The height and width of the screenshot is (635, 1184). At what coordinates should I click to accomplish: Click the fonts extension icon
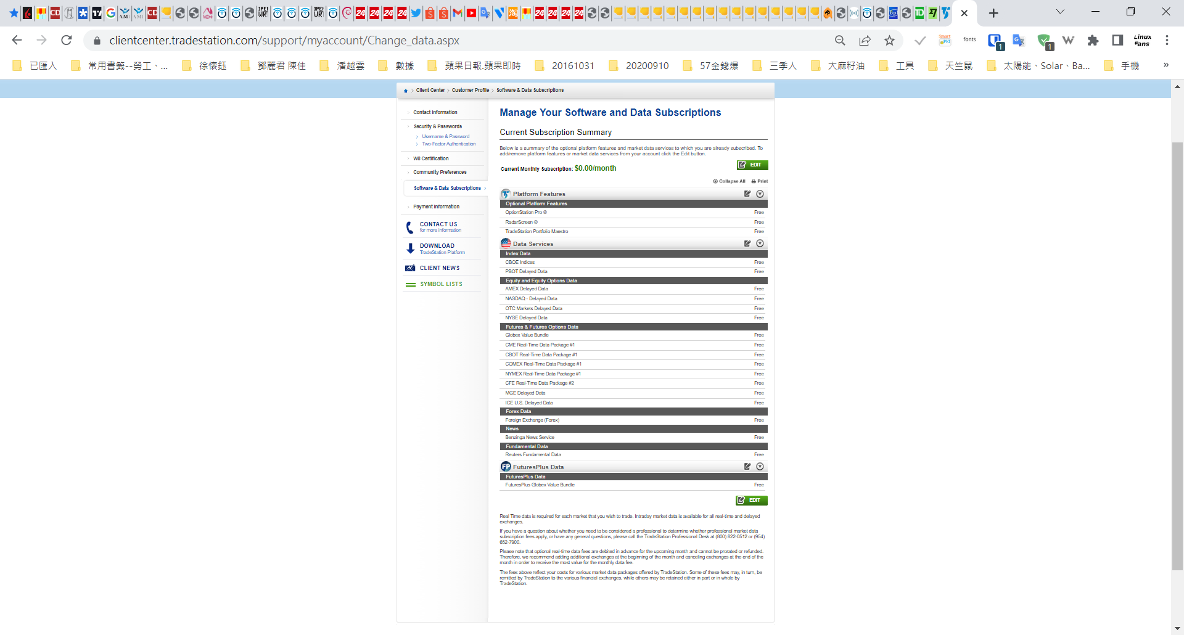point(969,40)
